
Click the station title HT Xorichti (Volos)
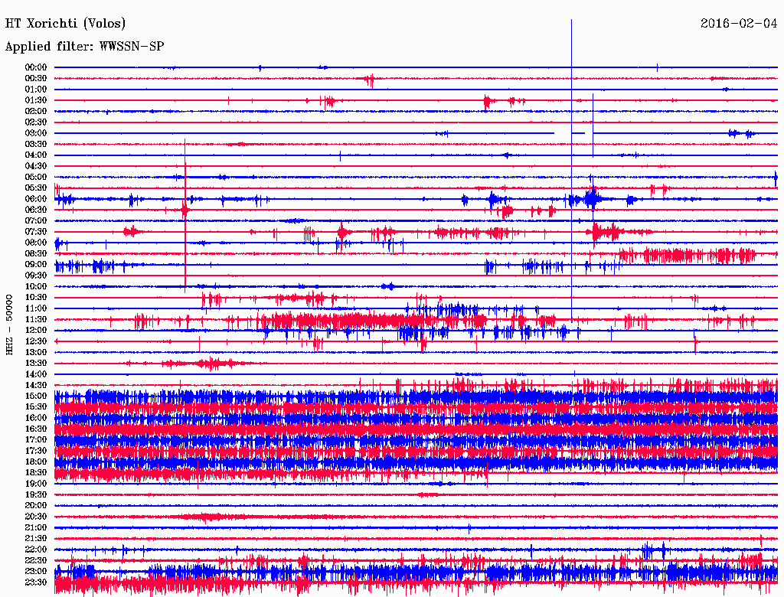[x=65, y=24]
